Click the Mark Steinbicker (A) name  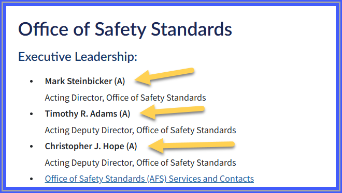coord(85,81)
